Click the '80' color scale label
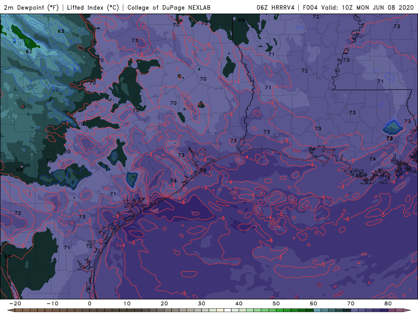Viewport: 418px width, 313px height. tap(388, 304)
